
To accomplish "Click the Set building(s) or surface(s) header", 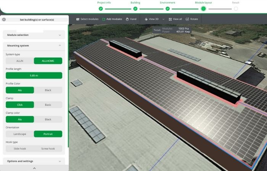I will pyautogui.click(x=37, y=20).
